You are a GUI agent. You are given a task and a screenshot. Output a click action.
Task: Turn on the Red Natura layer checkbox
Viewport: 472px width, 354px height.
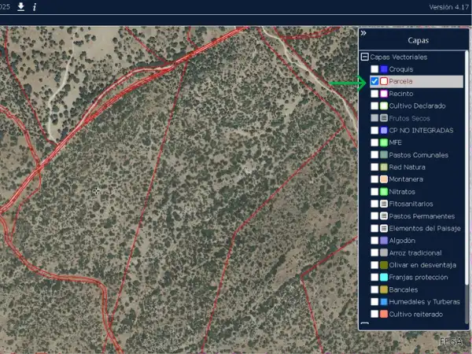374,167
